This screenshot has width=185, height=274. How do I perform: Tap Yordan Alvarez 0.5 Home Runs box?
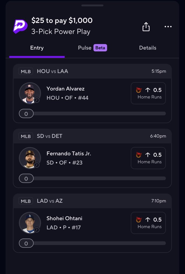point(148,93)
